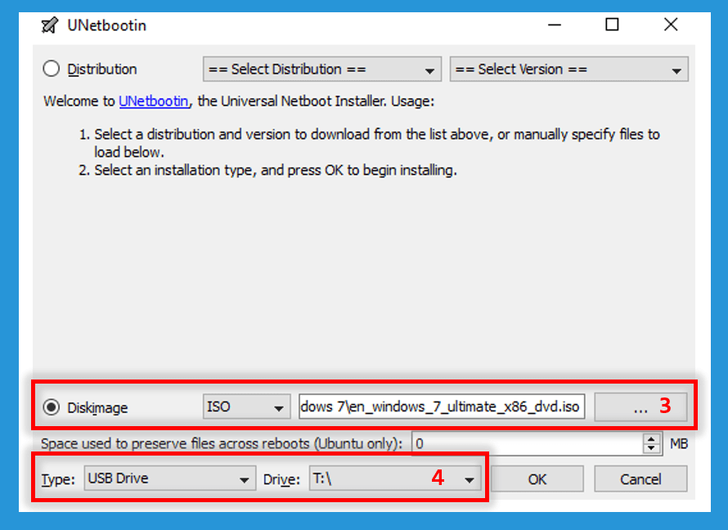
Task: Click the ISO file path field
Action: pos(442,406)
